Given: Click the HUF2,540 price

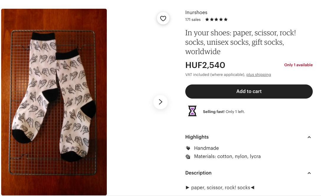Looking at the screenshot, I should coord(205,65).
